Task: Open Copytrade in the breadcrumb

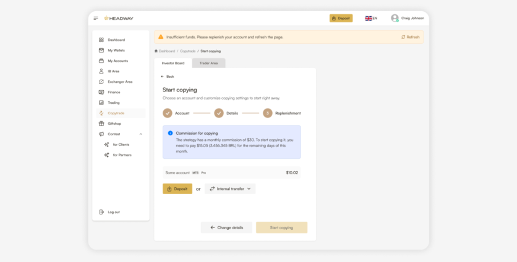Action: coord(187,51)
